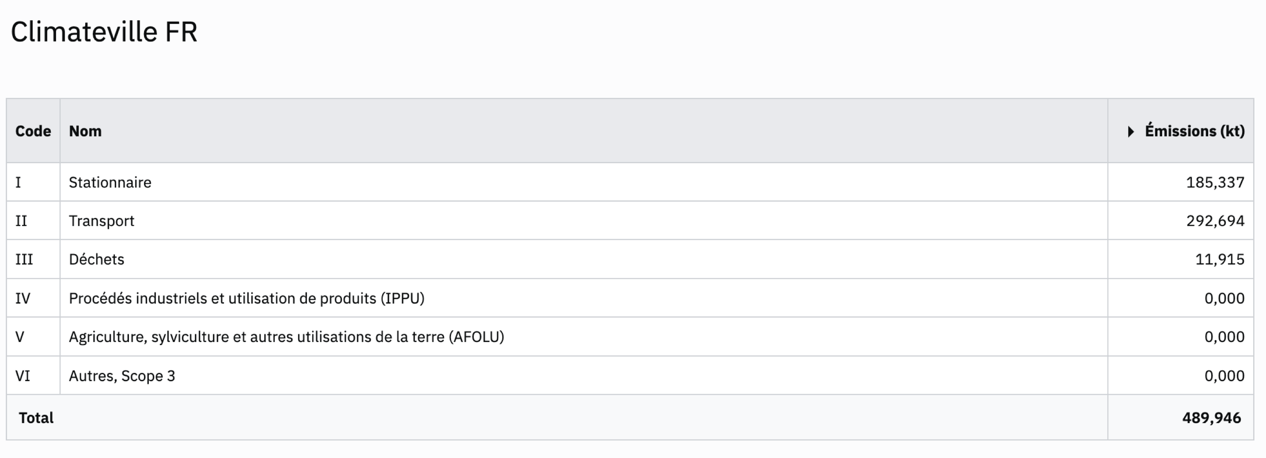Viewport: 1266px width, 458px height.
Task: Select the AFOLU agriculture row
Action: point(630,337)
